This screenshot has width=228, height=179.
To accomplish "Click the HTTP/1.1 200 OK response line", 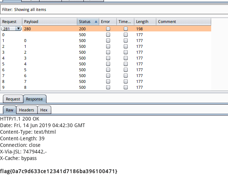I will pos(20,119).
